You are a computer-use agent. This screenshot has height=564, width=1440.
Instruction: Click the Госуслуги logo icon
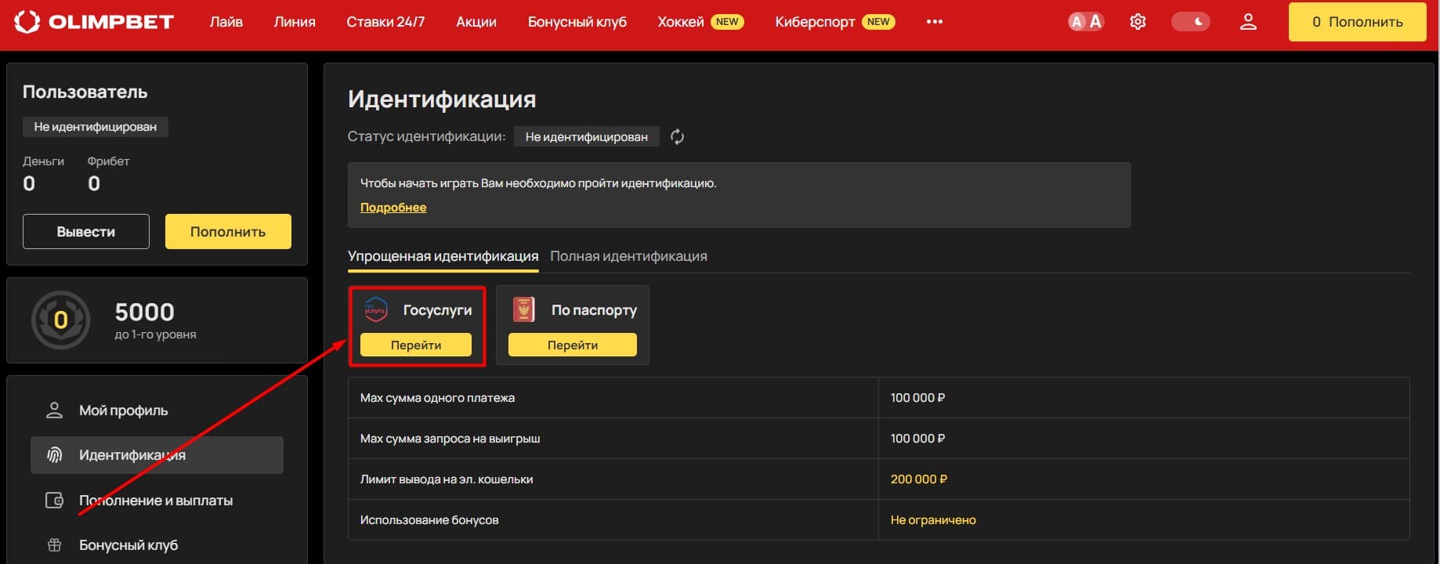376,310
